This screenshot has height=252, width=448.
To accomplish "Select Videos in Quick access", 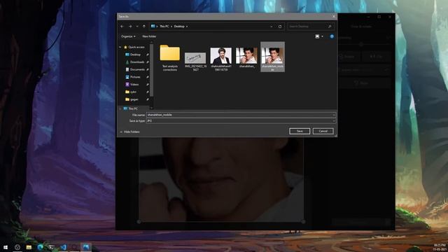I will click(134, 84).
